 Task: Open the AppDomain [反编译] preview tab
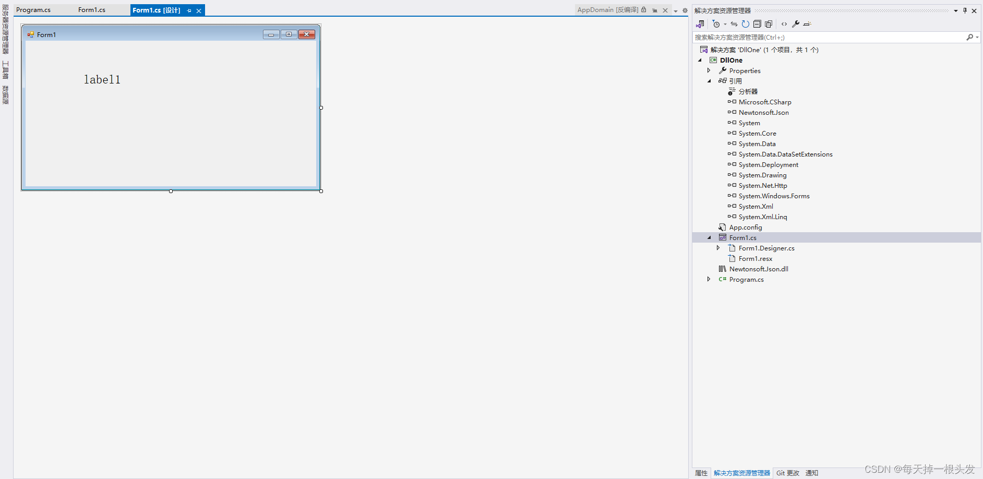click(607, 10)
